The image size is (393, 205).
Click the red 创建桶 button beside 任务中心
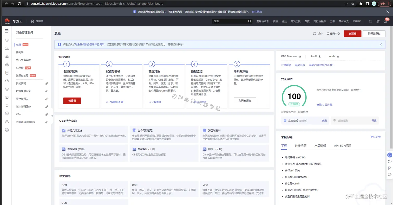coord(352,34)
